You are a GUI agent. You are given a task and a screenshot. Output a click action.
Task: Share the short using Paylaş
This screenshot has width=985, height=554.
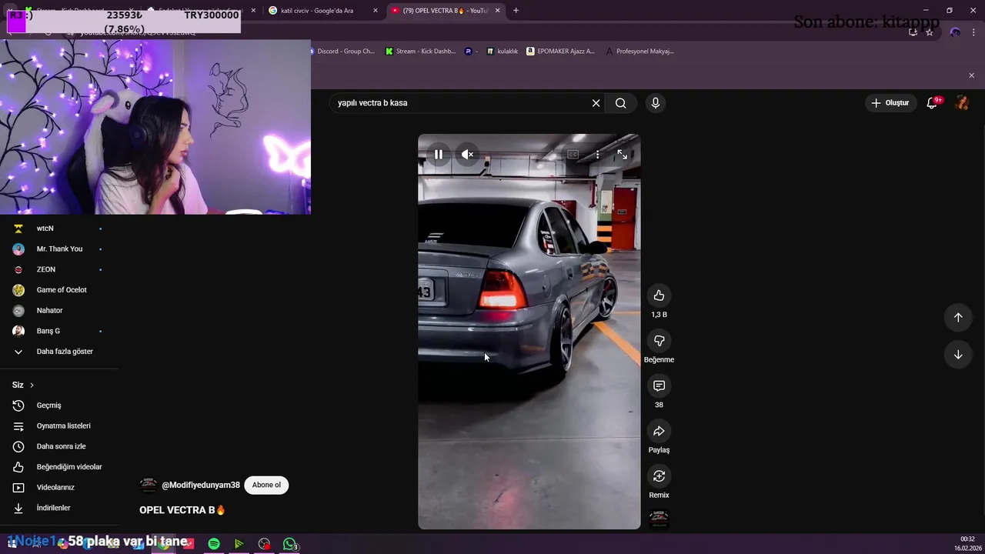[x=659, y=431]
